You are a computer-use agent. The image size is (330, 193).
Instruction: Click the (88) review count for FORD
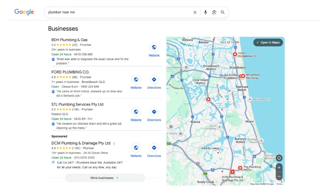pyautogui.click(x=75, y=77)
